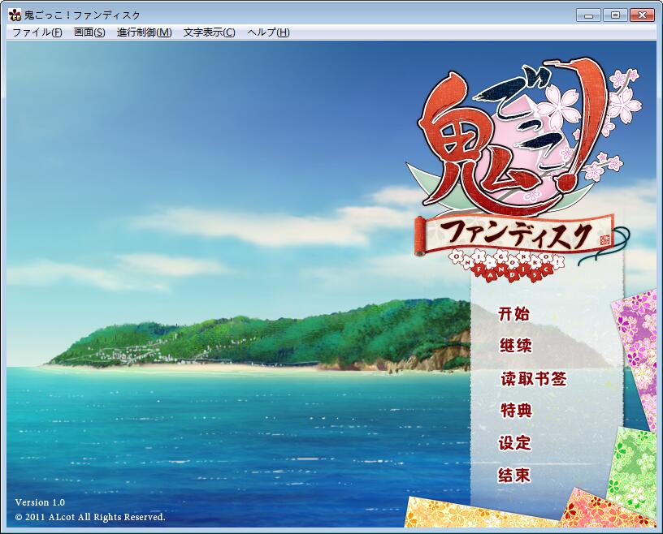Image resolution: width=663 pixels, height=534 pixels.
Task: Start a new game with 开始
Action: click(x=513, y=314)
